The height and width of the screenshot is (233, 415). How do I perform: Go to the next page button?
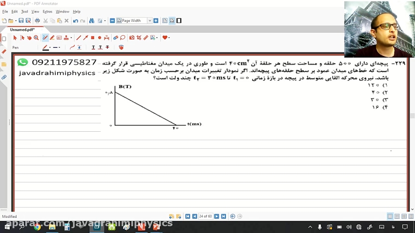tap(217, 216)
